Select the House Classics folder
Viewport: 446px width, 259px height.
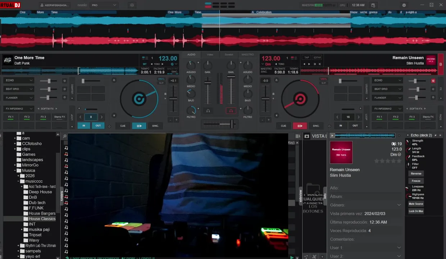click(x=42, y=219)
